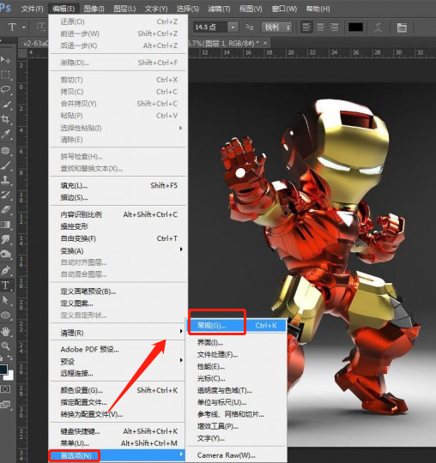Choose Camera Raw(W)... preferences
436x463 pixels.
[x=237, y=455]
